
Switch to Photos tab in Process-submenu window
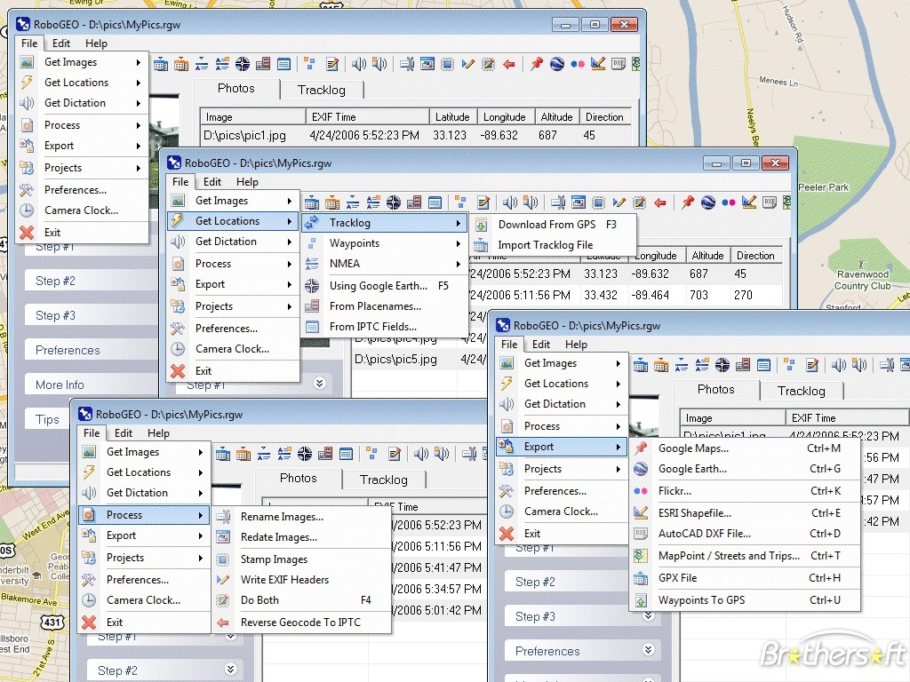click(299, 478)
